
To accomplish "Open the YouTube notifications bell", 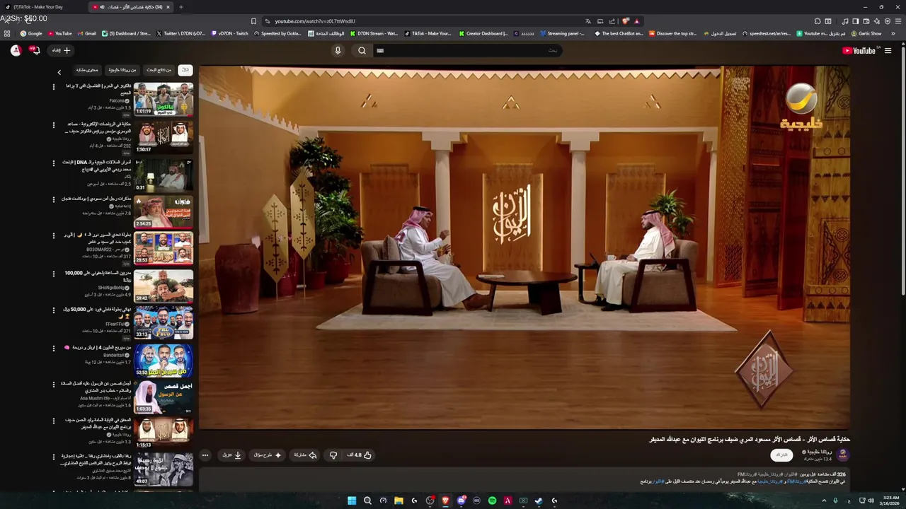I will tap(35, 50).
